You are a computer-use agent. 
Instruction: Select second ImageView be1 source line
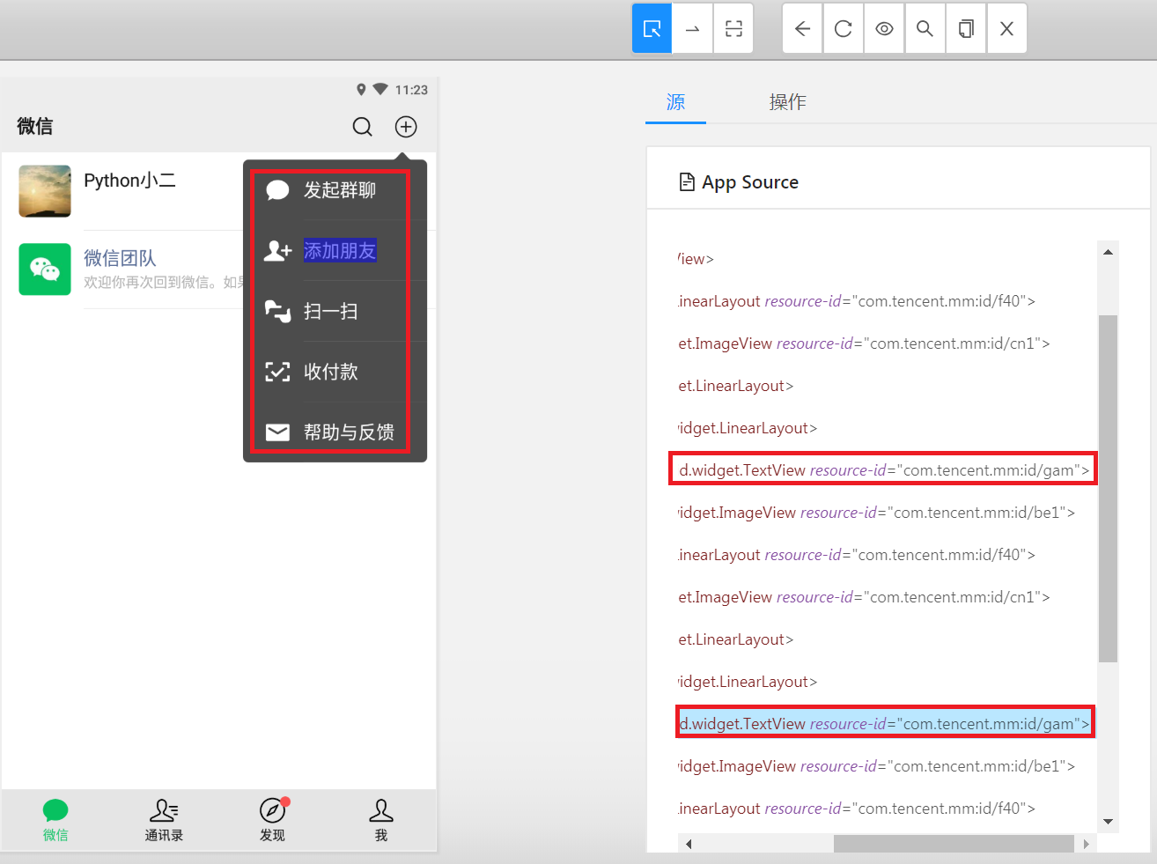876,766
